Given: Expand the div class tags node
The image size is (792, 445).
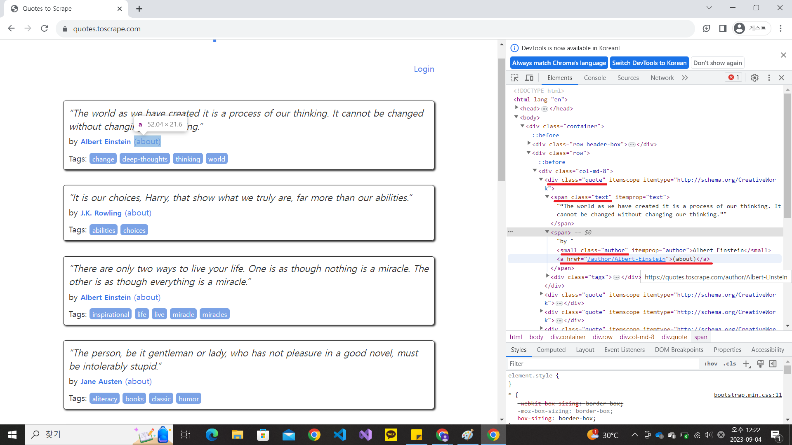Looking at the screenshot, I should tap(548, 276).
